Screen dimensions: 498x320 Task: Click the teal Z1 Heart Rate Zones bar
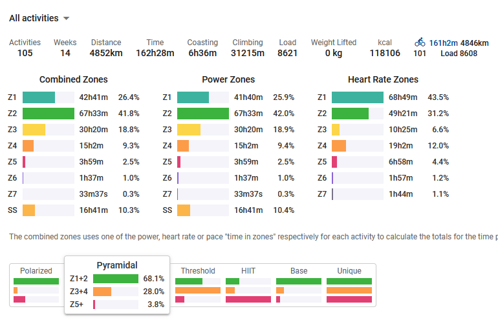(358, 97)
